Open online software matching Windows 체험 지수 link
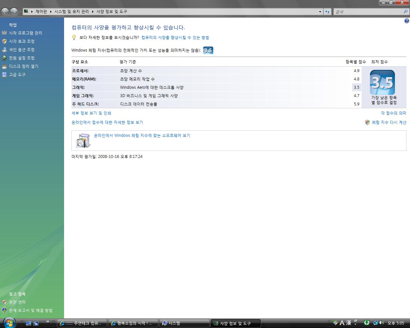410x328 pixels. tap(142, 135)
